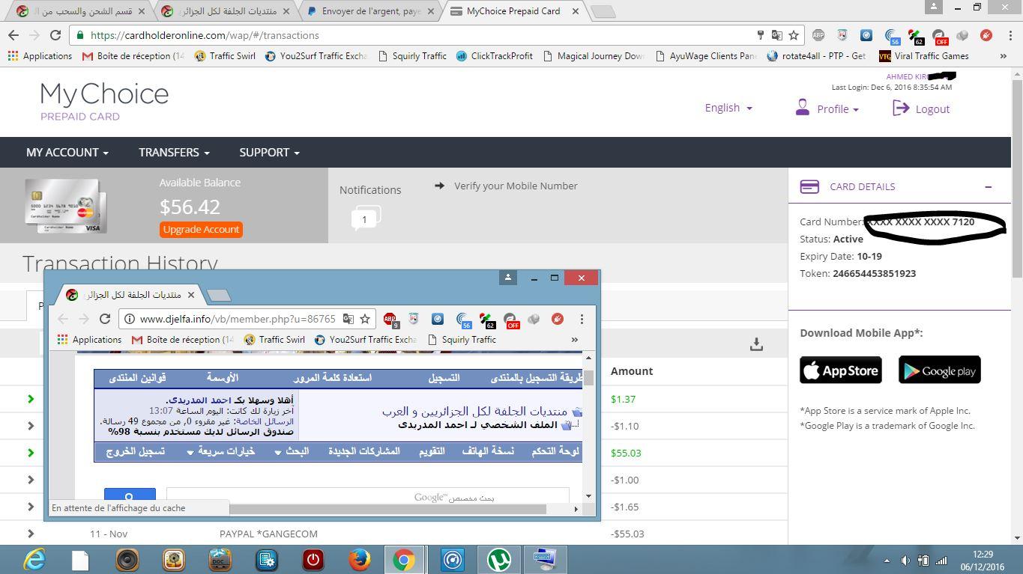This screenshot has width=1023, height=574.
Task: Expand the $55.03 transaction row
Action: click(31, 453)
